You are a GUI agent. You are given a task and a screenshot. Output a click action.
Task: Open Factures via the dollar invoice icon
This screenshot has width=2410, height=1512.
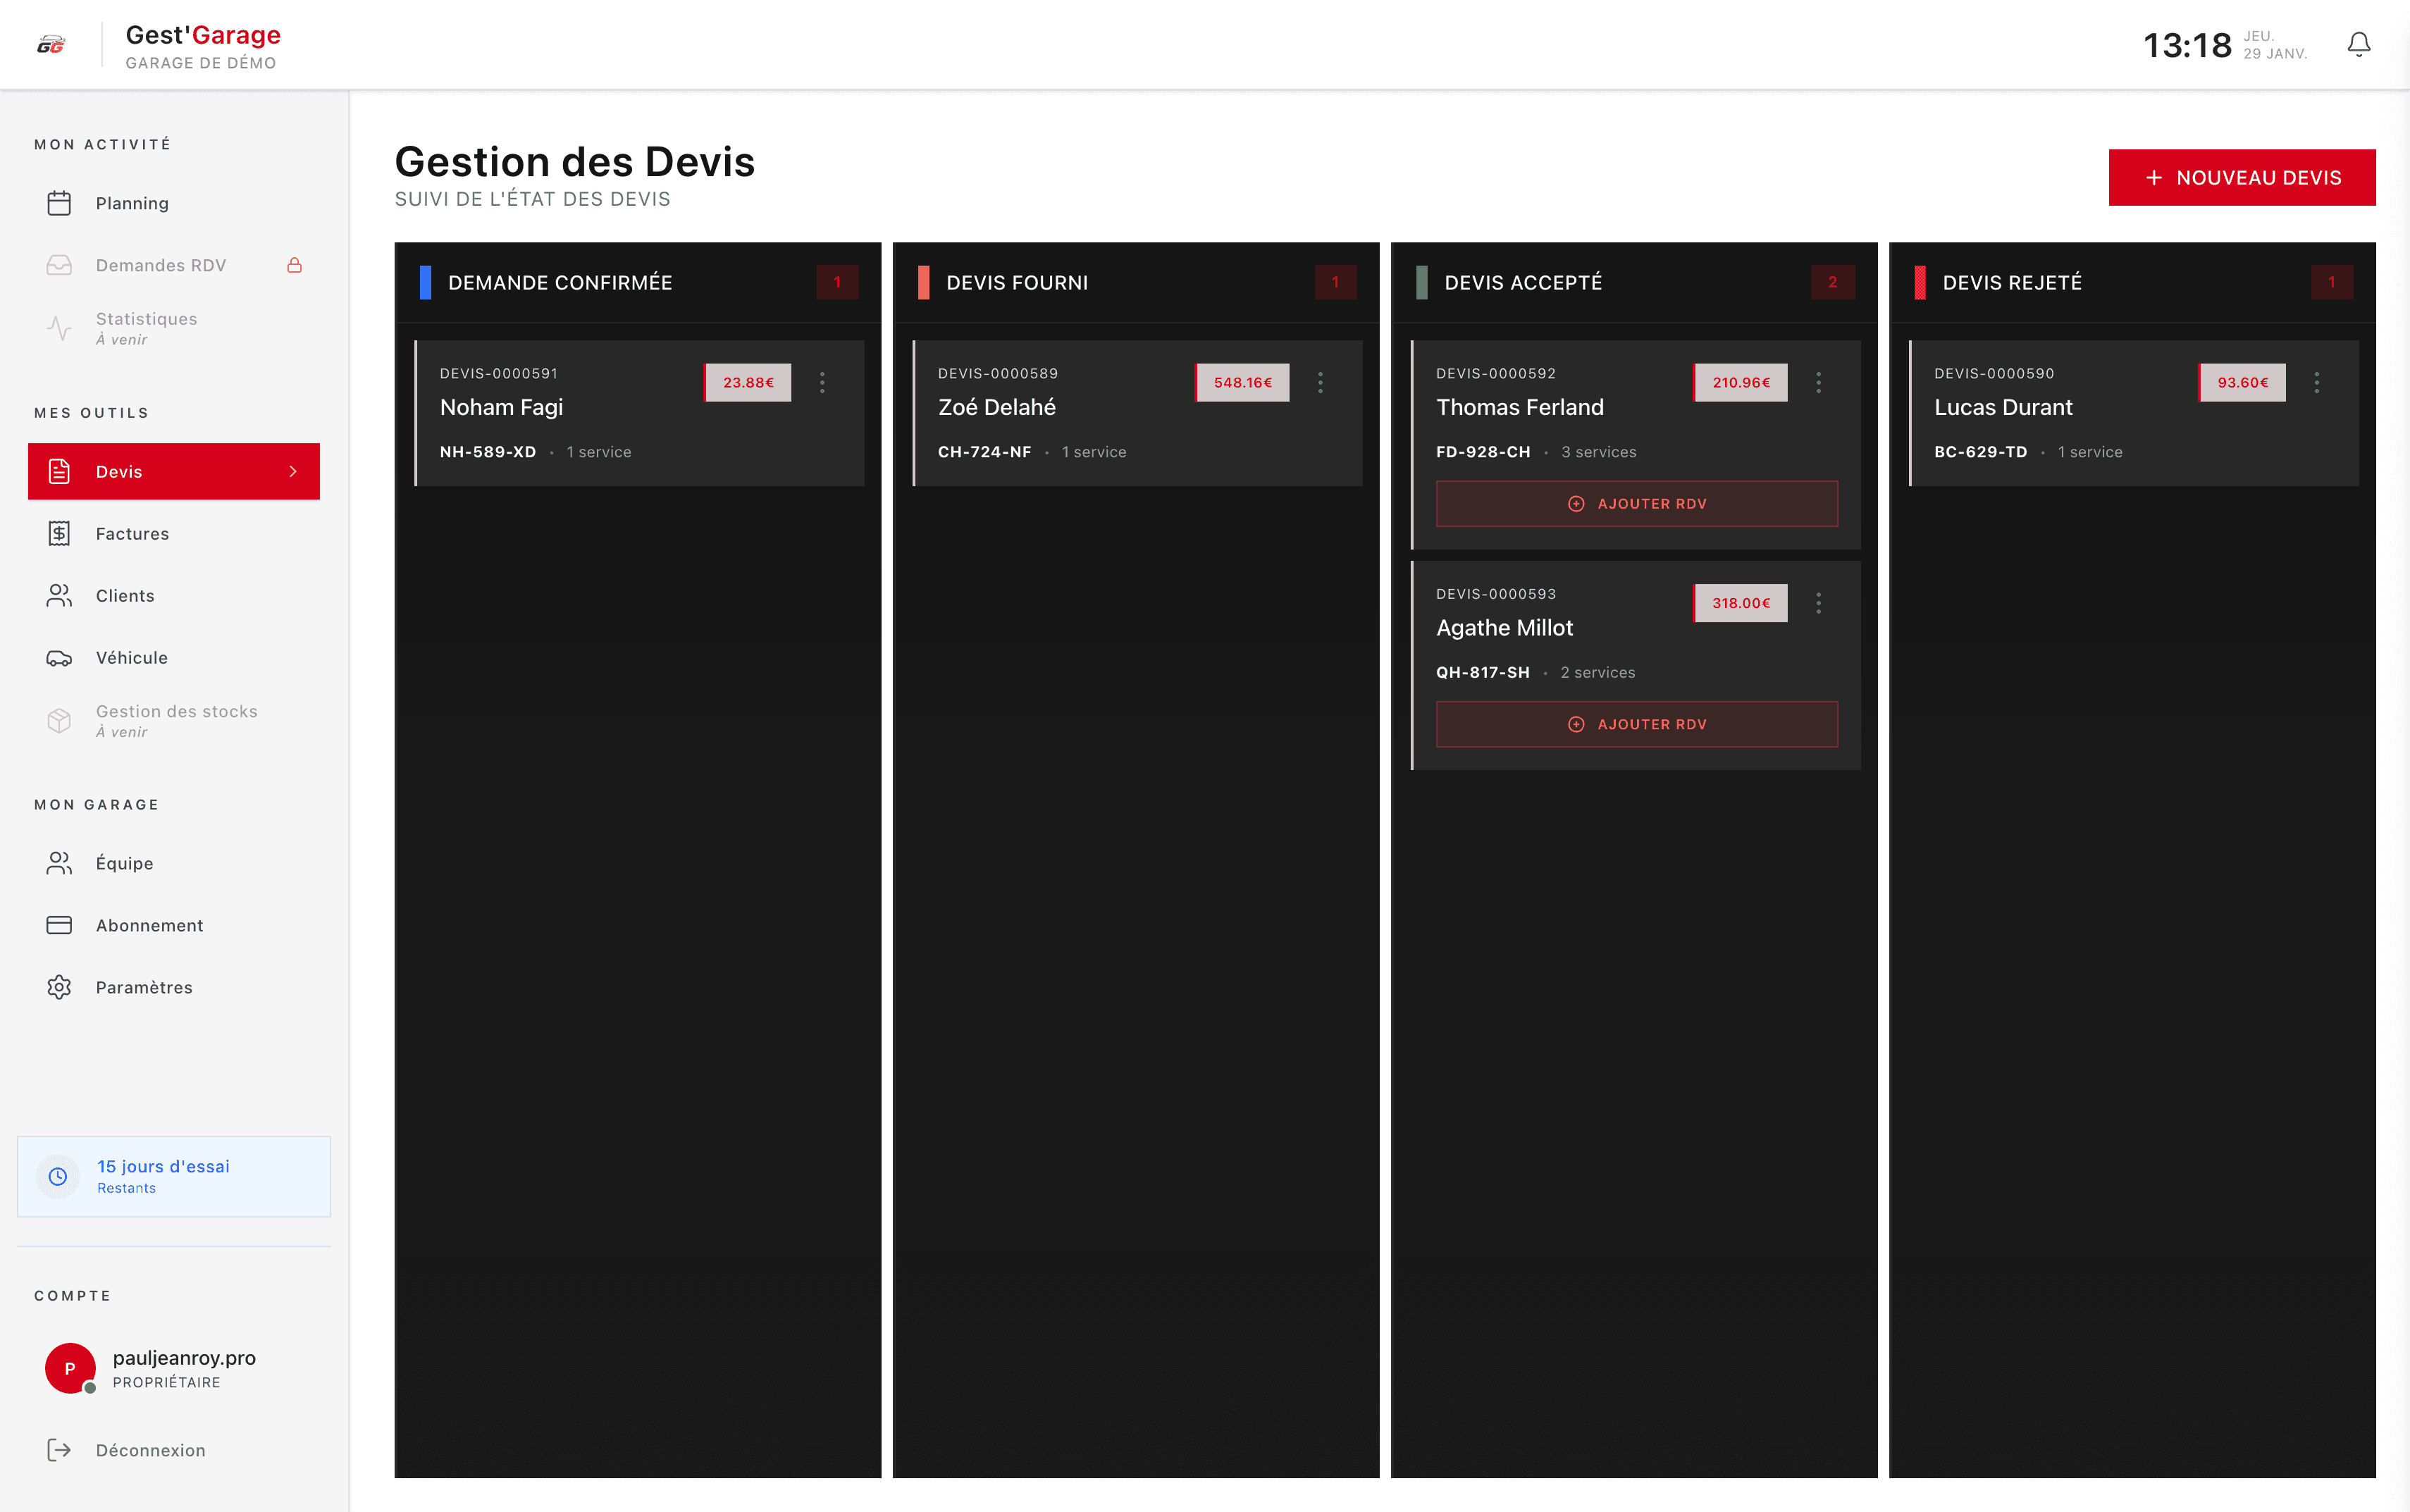(x=59, y=533)
